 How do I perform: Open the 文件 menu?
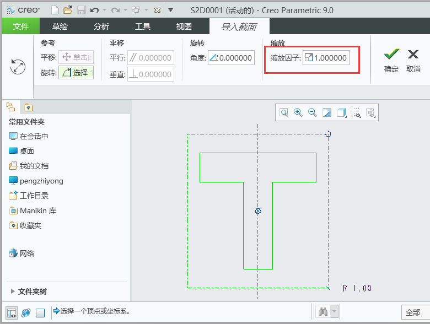(21, 26)
